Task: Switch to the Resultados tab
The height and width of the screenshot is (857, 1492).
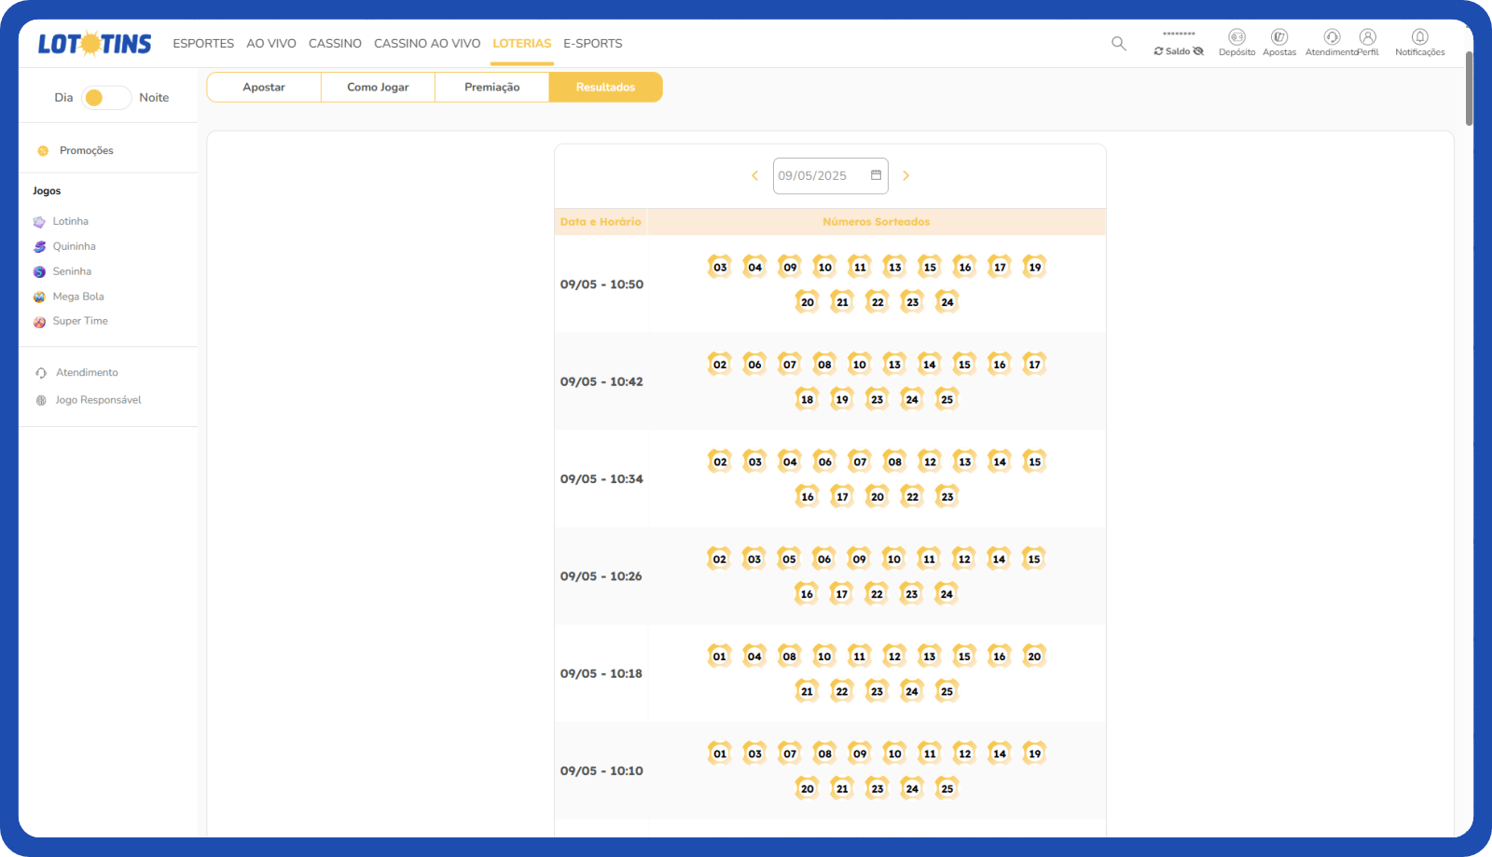Action: click(606, 88)
